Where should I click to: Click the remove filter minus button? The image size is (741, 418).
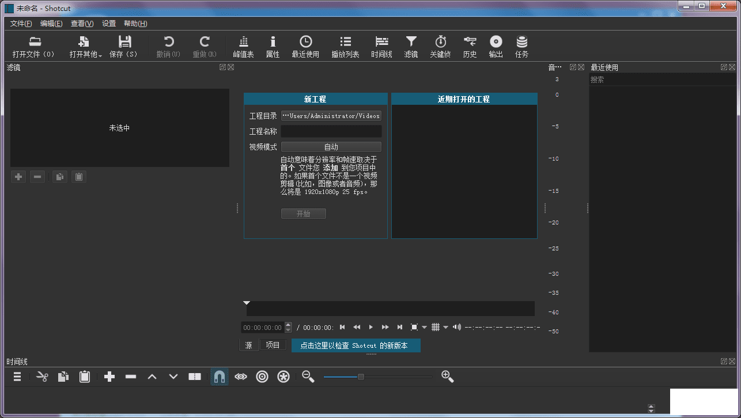37,177
